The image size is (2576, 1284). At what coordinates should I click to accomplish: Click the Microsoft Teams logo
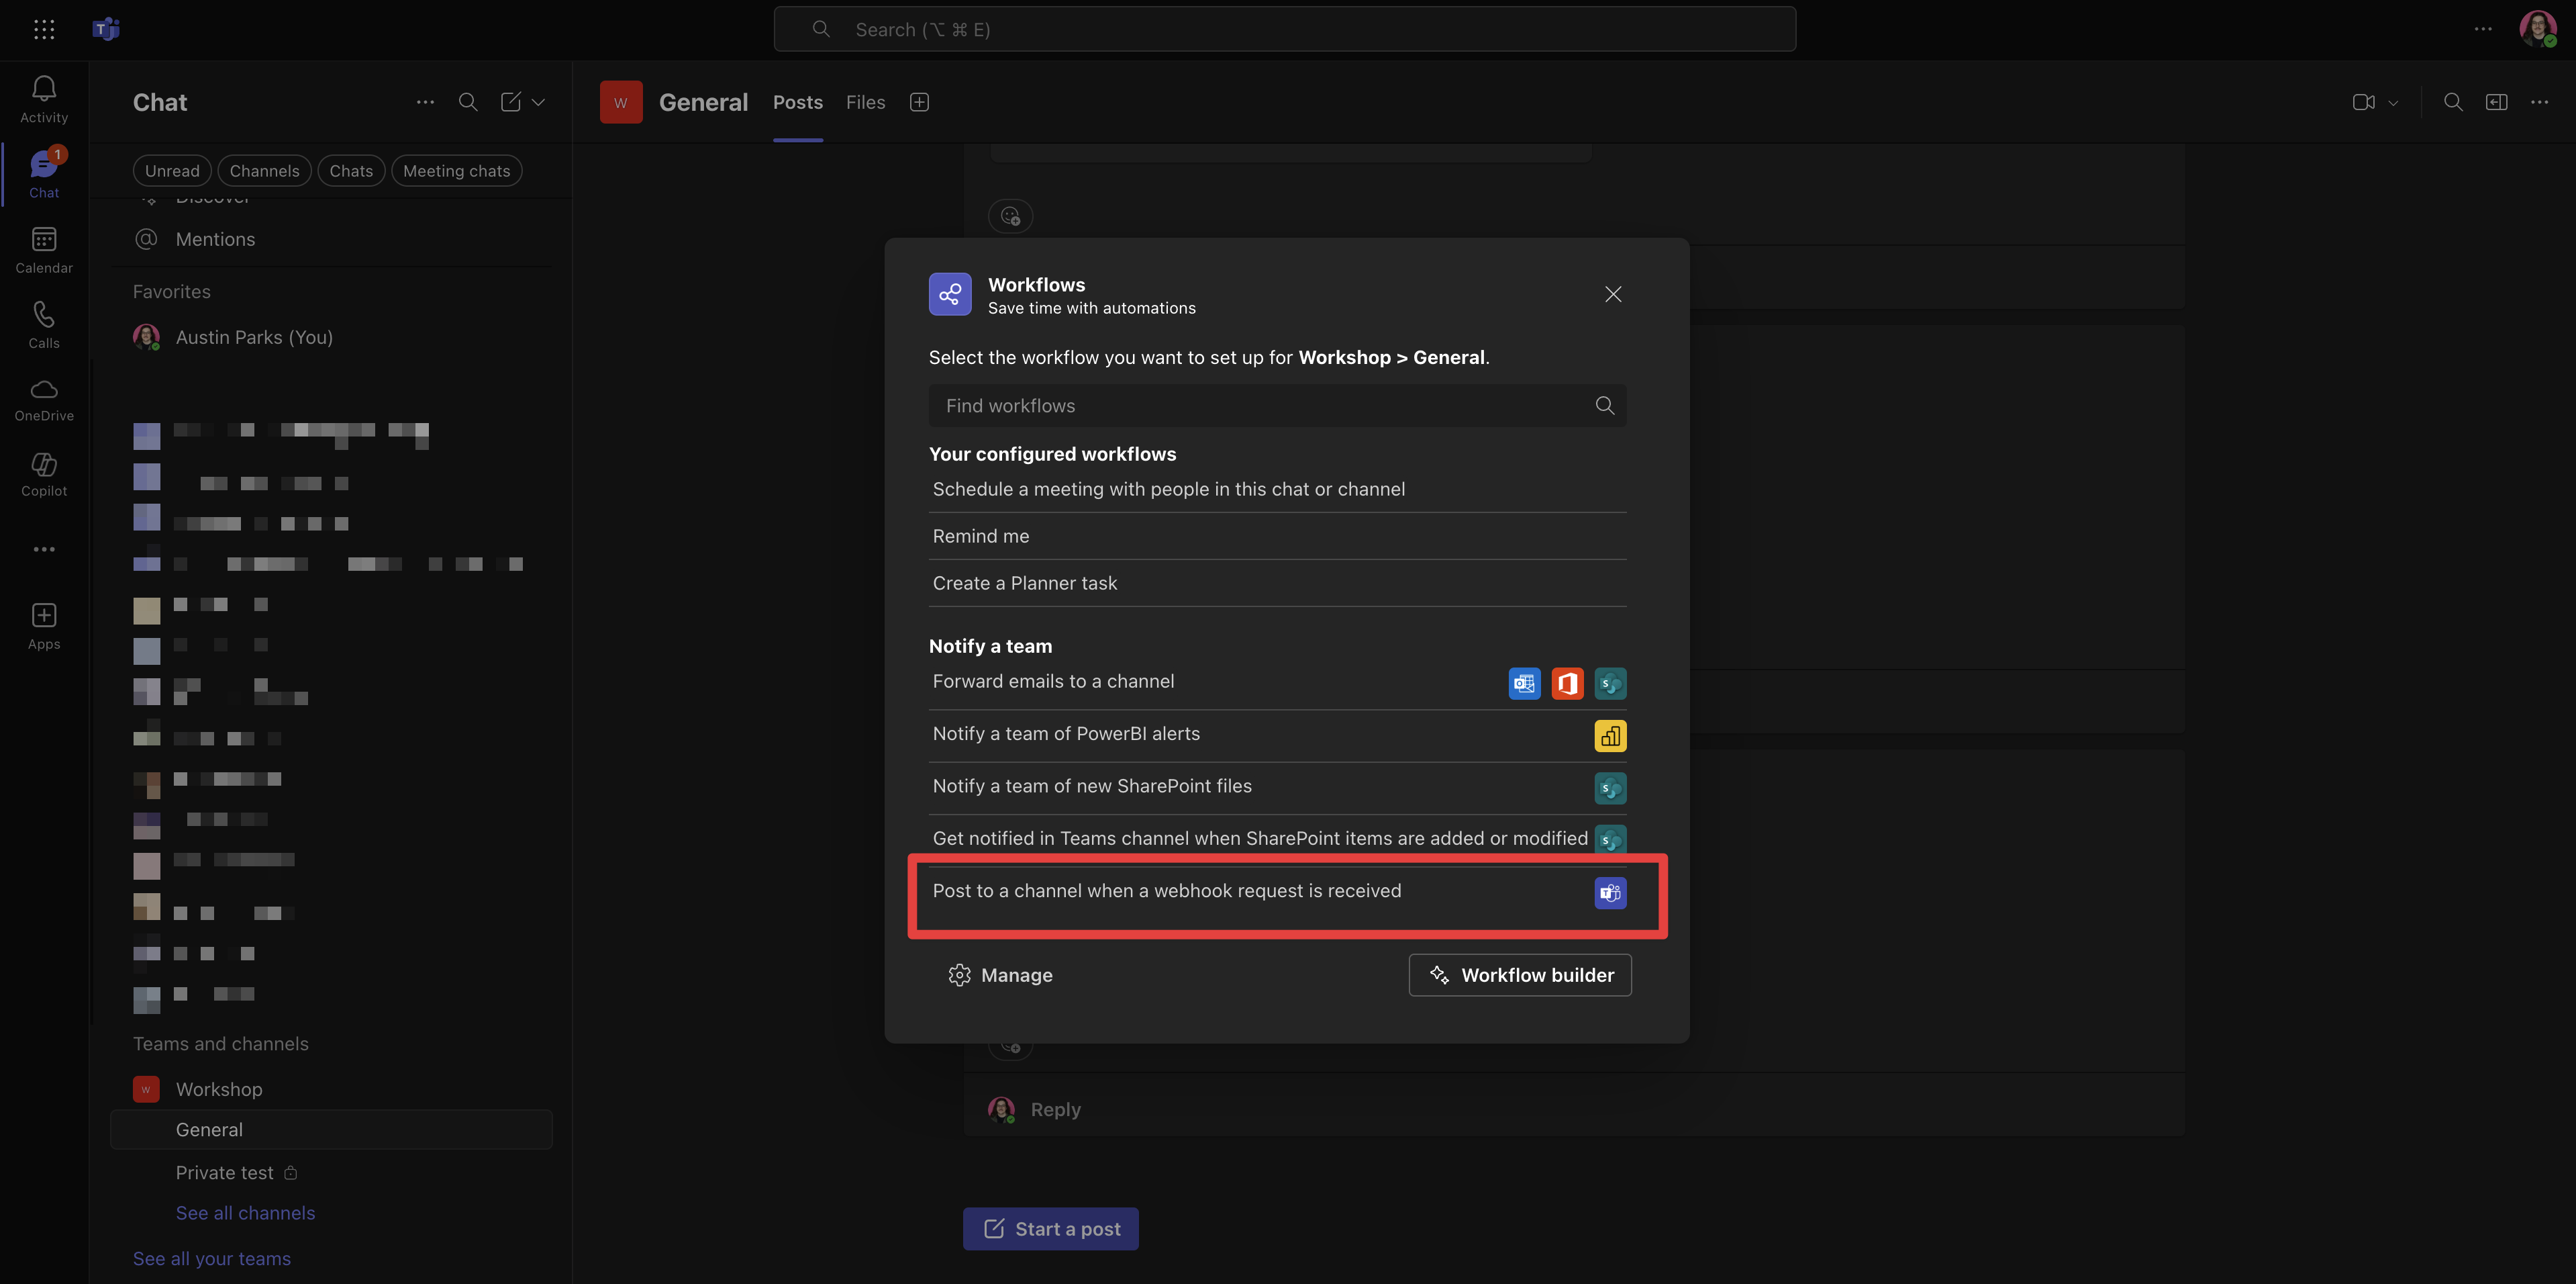click(x=106, y=29)
